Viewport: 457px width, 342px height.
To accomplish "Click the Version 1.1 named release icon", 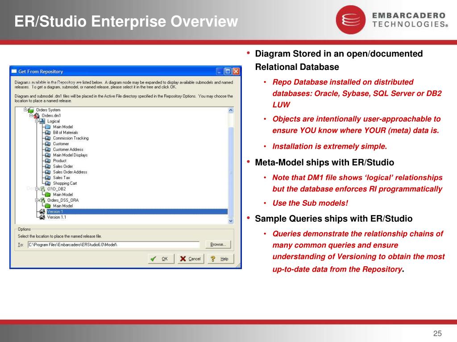I will pos(42,217).
